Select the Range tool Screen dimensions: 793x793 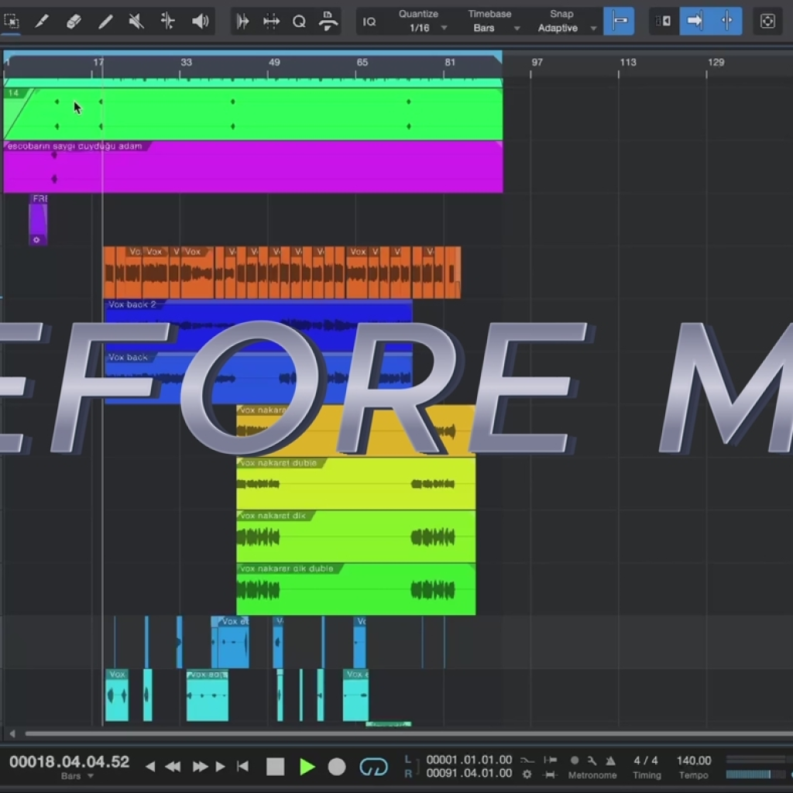pyautogui.click(x=11, y=21)
